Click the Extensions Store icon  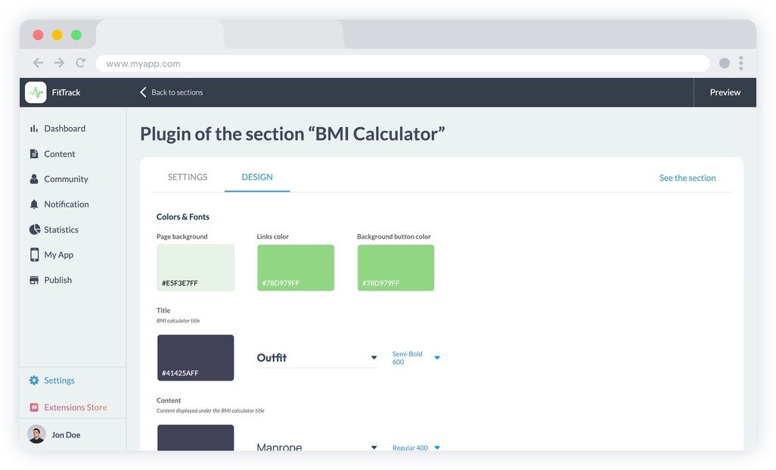coord(34,407)
